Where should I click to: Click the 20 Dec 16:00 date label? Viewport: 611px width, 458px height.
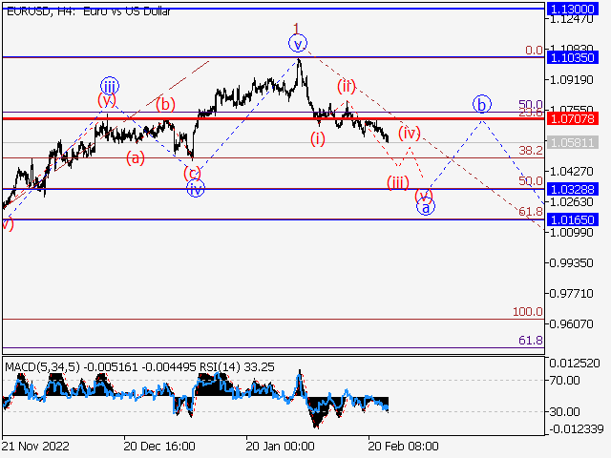coord(159,446)
